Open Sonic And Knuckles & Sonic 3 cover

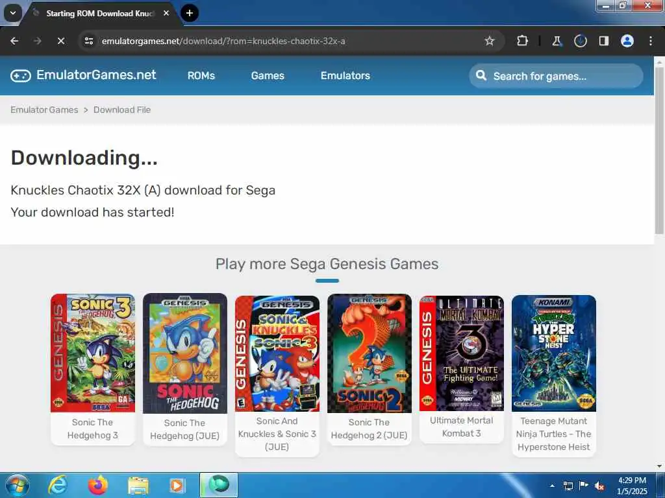277,353
